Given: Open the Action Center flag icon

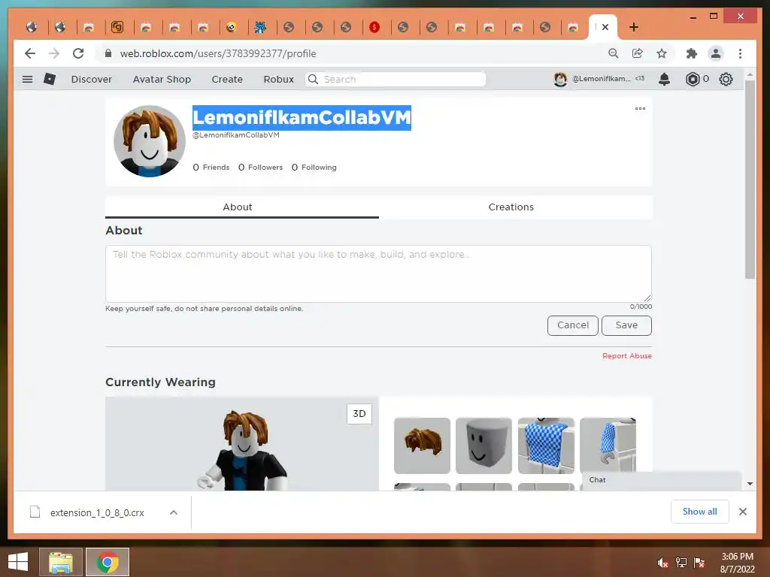Looking at the screenshot, I should point(699,563).
